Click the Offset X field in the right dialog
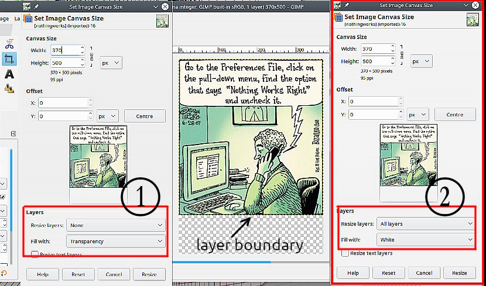 [x=374, y=102]
